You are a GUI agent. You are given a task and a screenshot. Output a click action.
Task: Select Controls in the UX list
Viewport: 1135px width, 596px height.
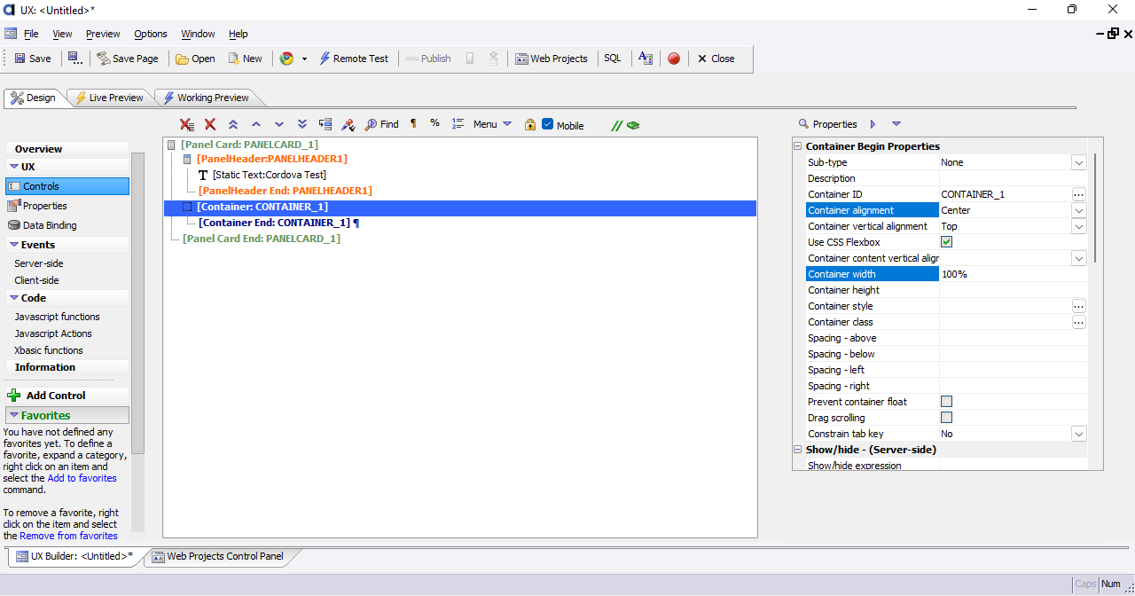[67, 186]
